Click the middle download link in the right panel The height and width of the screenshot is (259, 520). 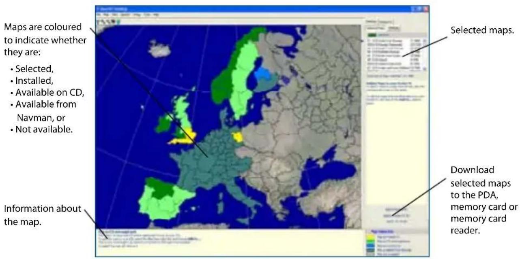396,216
